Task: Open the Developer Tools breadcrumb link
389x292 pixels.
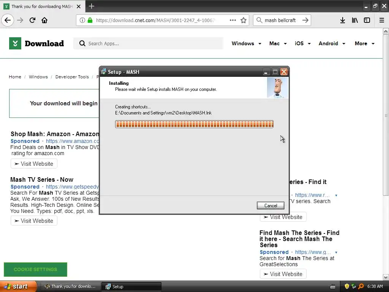Action: 72,77
